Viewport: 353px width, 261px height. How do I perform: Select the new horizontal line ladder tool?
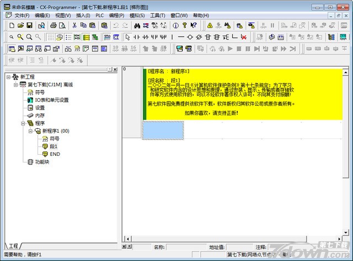click(181, 37)
